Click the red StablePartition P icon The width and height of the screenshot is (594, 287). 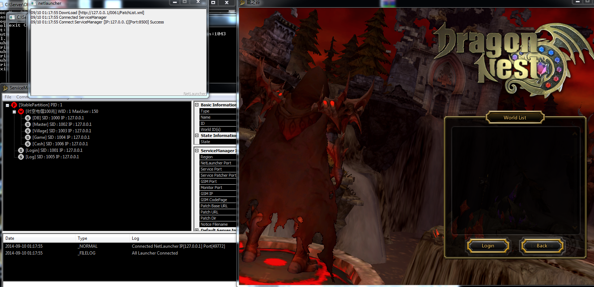(14, 105)
